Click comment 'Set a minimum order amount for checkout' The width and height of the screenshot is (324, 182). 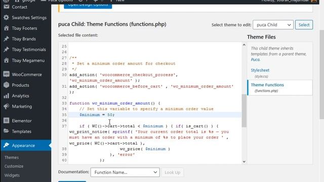[126, 64]
